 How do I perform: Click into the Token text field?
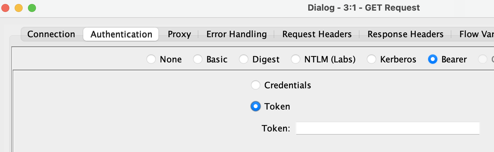387,128
